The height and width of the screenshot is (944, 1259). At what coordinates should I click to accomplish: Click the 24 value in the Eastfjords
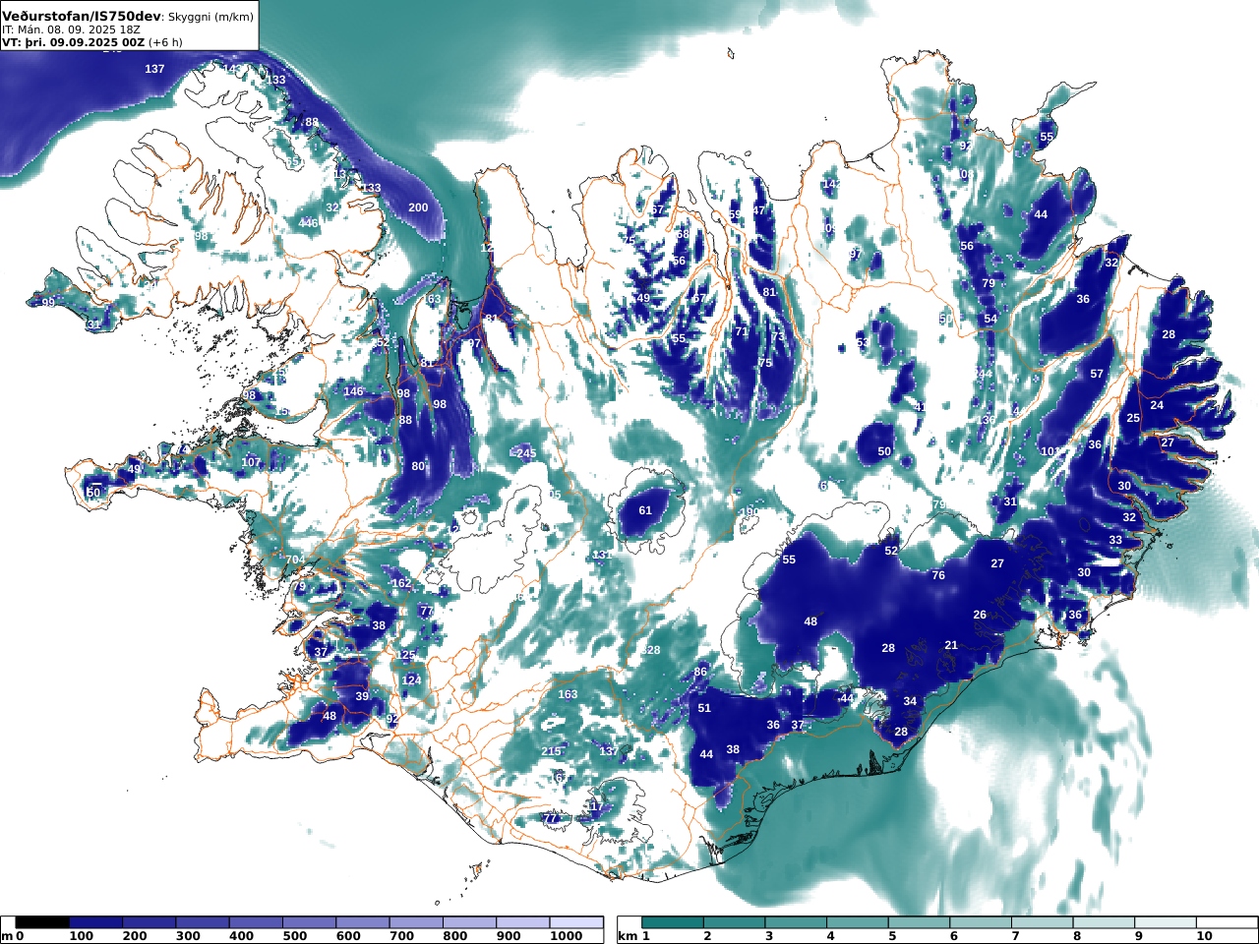(1157, 405)
